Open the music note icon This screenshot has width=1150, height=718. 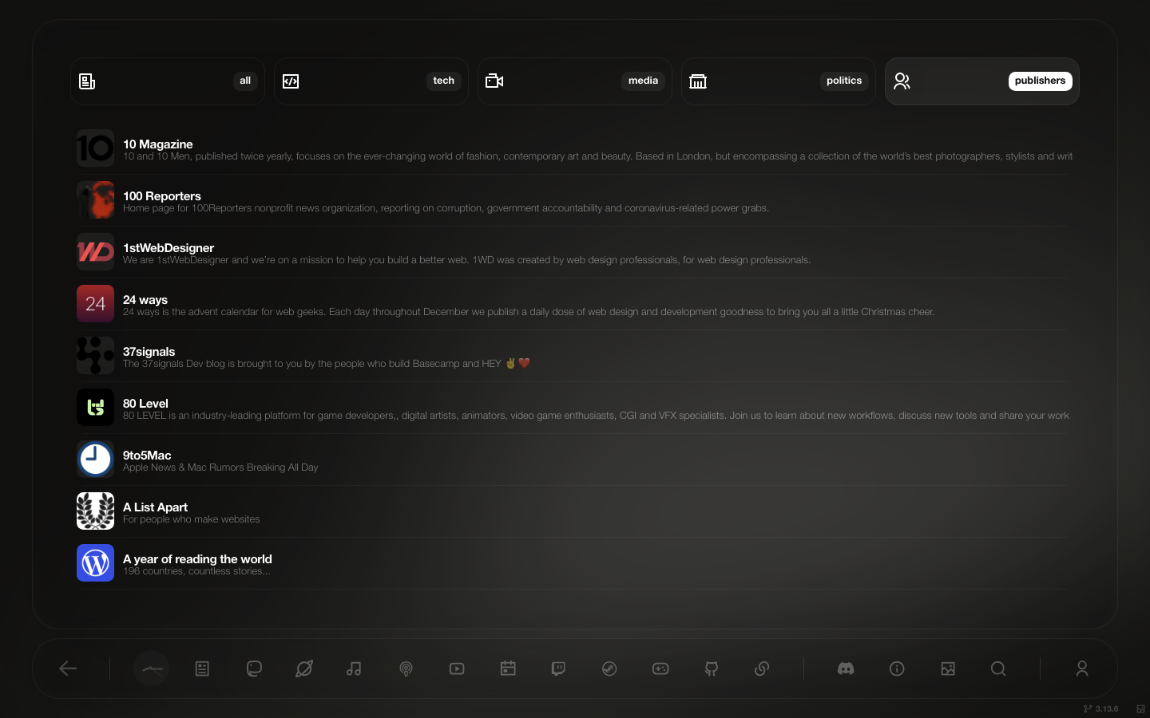(x=354, y=669)
